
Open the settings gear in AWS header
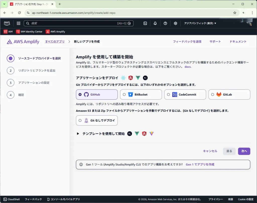[x=175, y=23]
